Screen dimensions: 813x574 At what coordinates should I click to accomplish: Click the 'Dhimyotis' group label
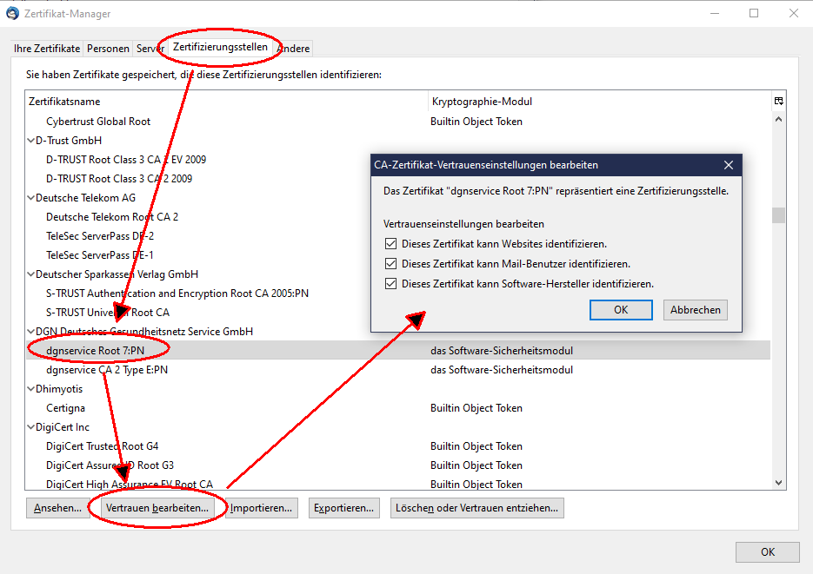coord(59,389)
